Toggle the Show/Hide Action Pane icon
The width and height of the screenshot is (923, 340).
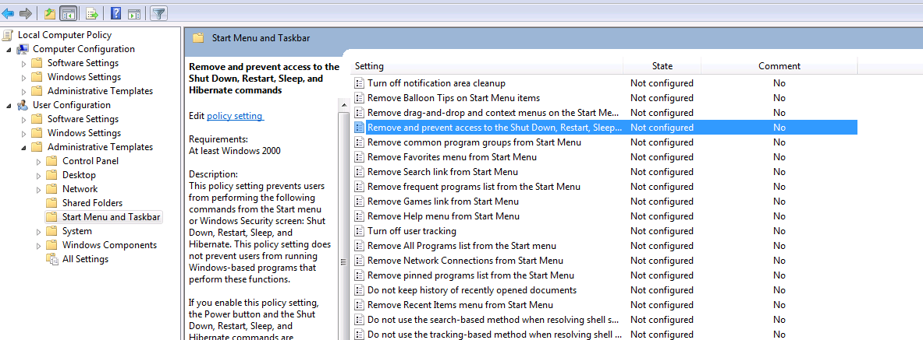[x=133, y=13]
